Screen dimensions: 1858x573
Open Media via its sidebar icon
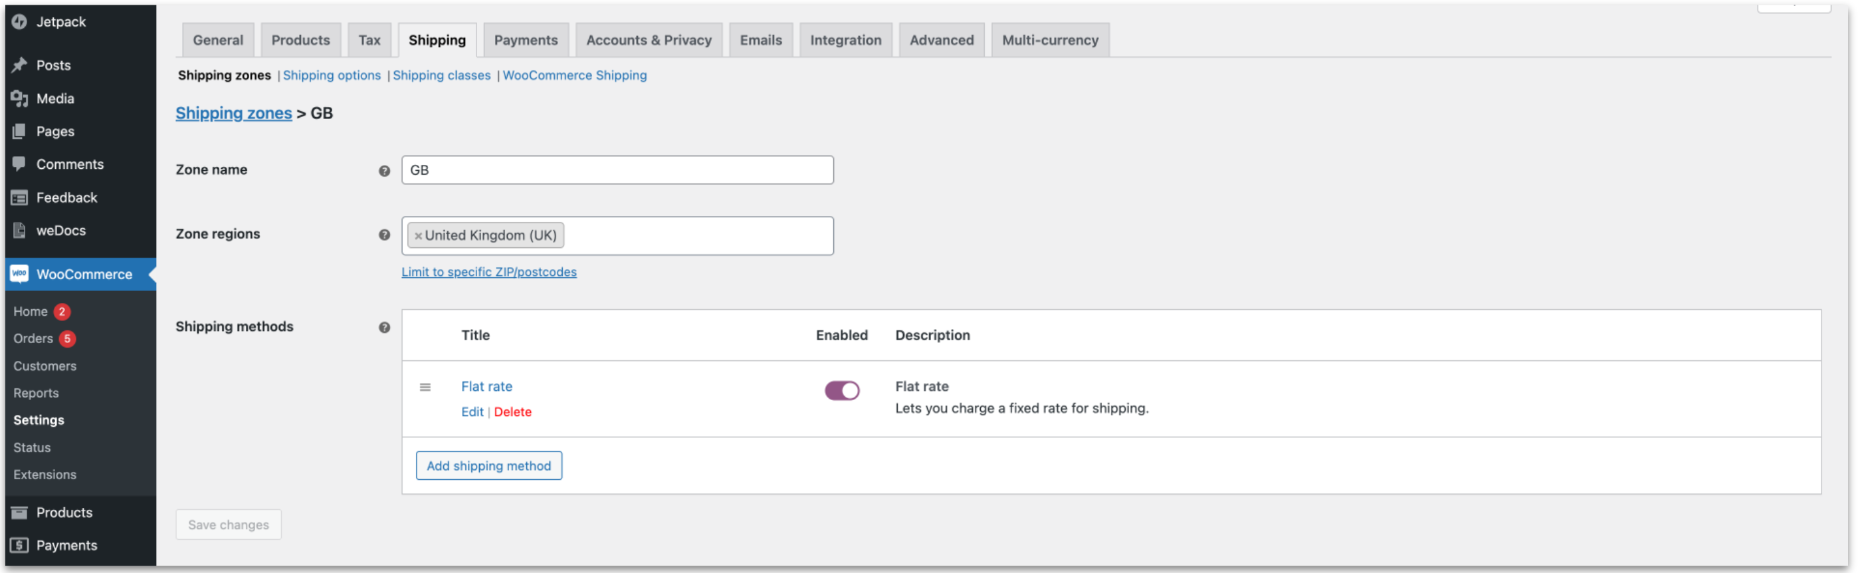(x=19, y=98)
